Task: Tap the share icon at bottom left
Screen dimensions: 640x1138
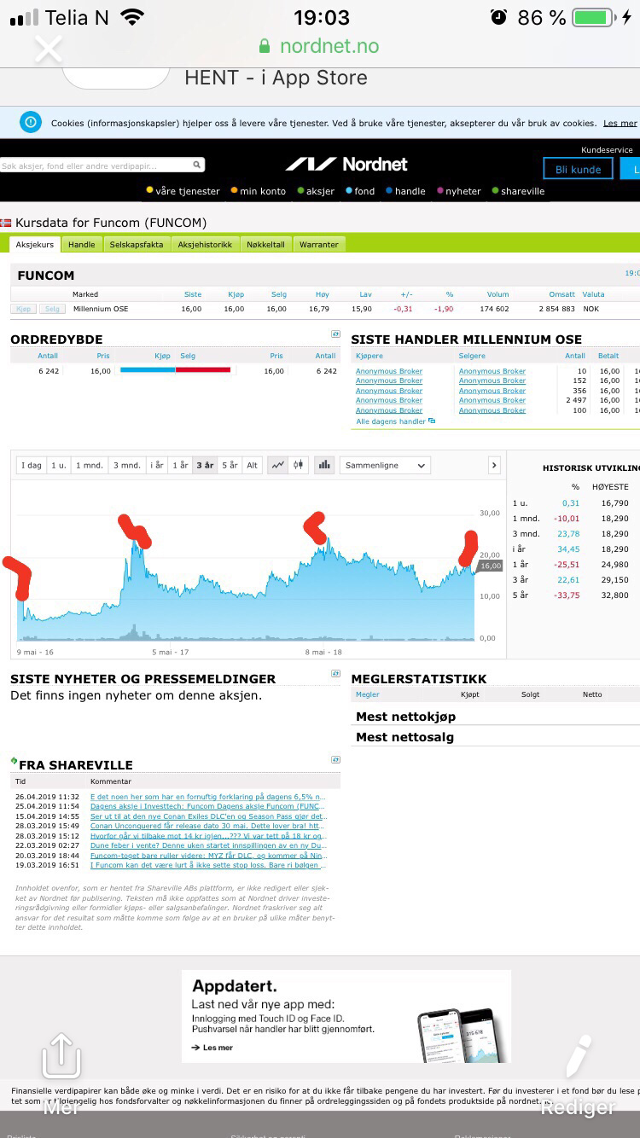Action: point(61,1056)
